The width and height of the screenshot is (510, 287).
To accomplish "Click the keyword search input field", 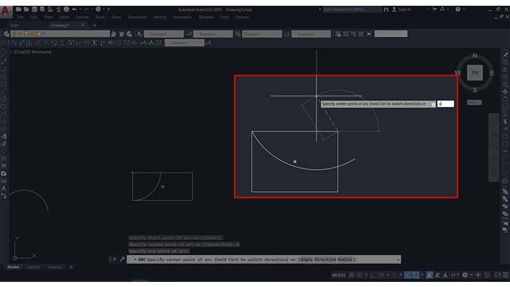I will point(353,10).
